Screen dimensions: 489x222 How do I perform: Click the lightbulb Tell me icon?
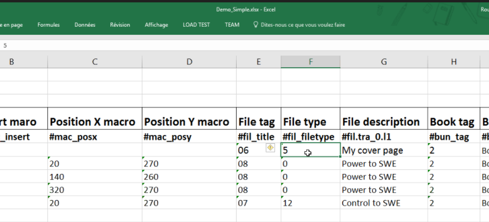tap(256, 25)
